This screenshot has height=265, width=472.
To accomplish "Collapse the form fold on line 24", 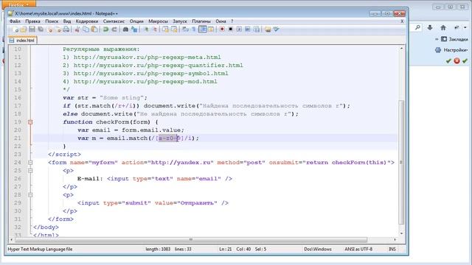I will [30, 163].
